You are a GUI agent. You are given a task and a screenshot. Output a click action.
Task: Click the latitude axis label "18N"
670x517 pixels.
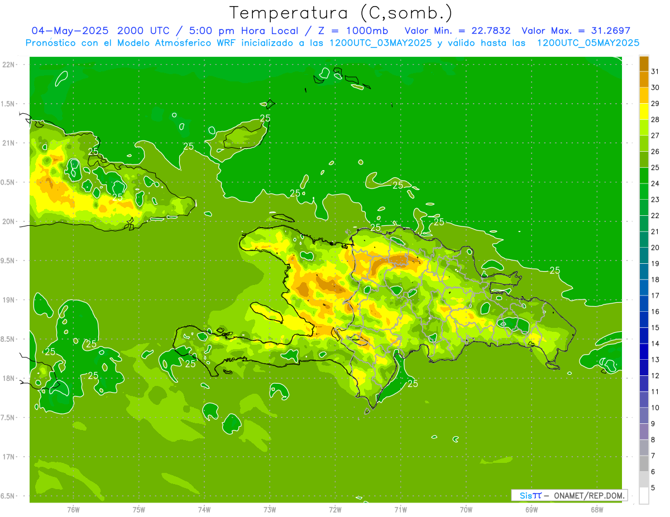8,378
